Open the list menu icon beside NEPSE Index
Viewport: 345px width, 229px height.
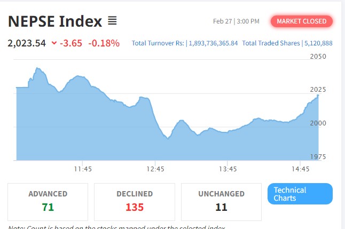[x=112, y=21]
